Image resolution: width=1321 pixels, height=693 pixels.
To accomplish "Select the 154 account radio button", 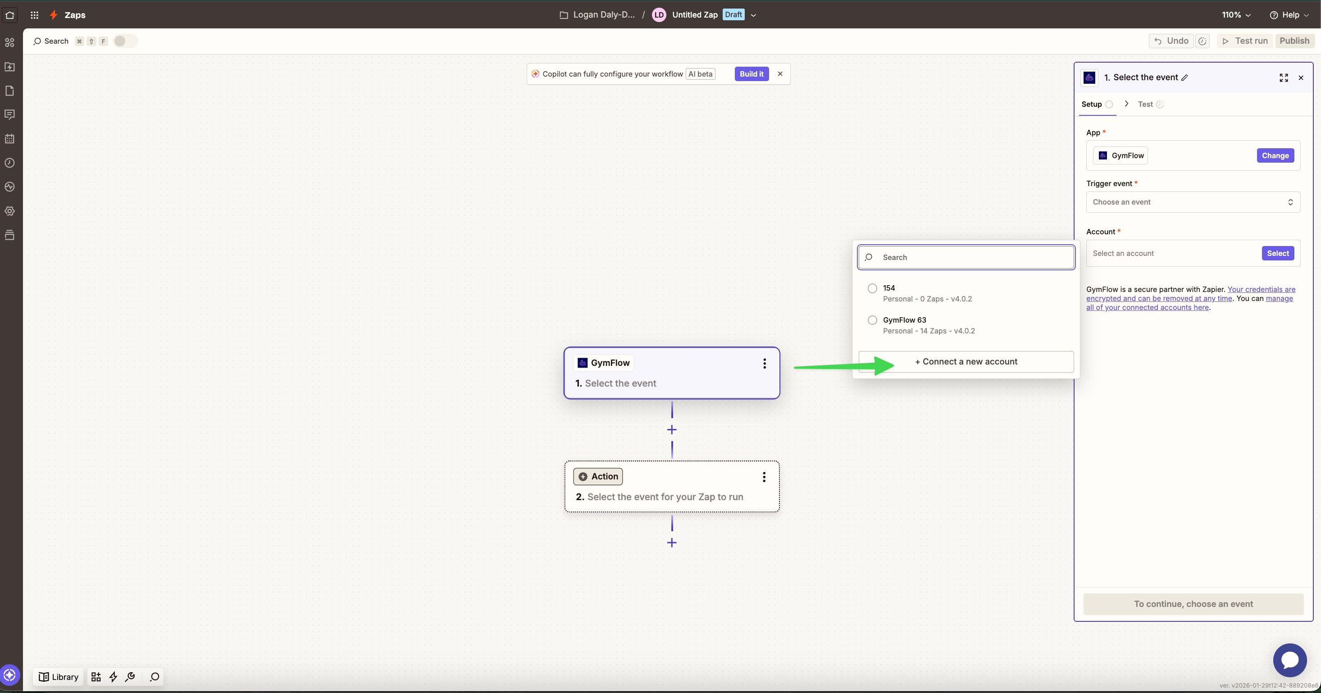I will [x=872, y=288].
